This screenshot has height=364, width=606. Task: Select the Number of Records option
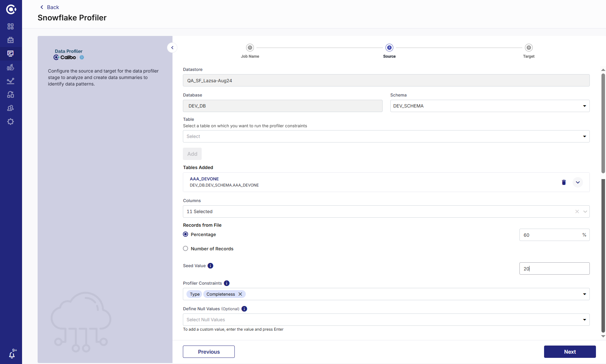coord(185,249)
